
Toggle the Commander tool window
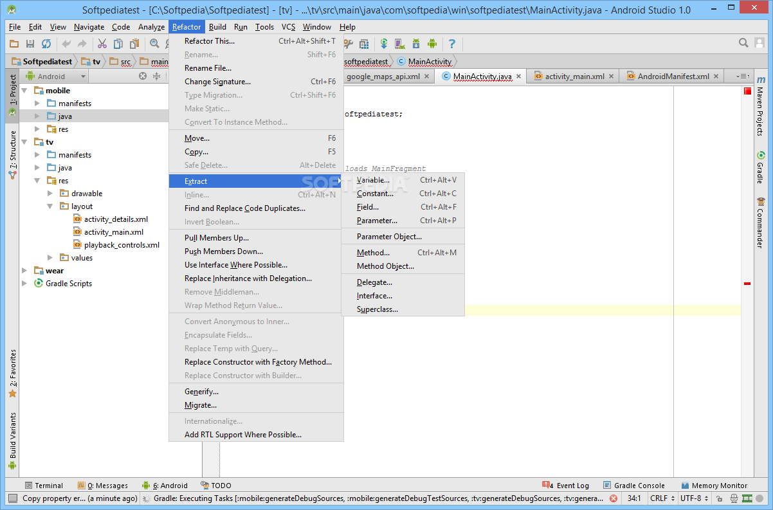pos(760,224)
